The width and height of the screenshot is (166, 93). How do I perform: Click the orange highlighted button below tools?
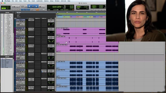[37, 10]
